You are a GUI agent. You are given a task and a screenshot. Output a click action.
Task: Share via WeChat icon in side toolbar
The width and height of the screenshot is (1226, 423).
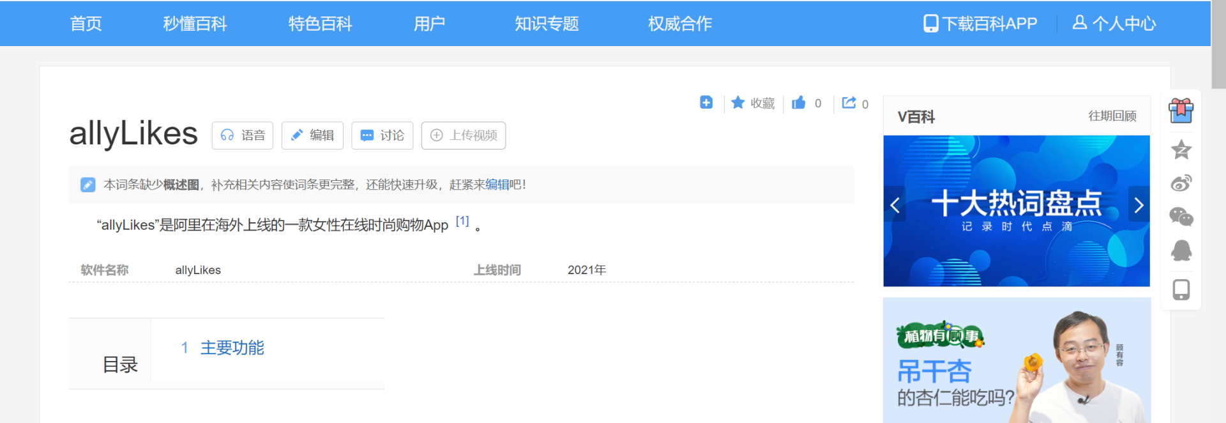coord(1181,217)
